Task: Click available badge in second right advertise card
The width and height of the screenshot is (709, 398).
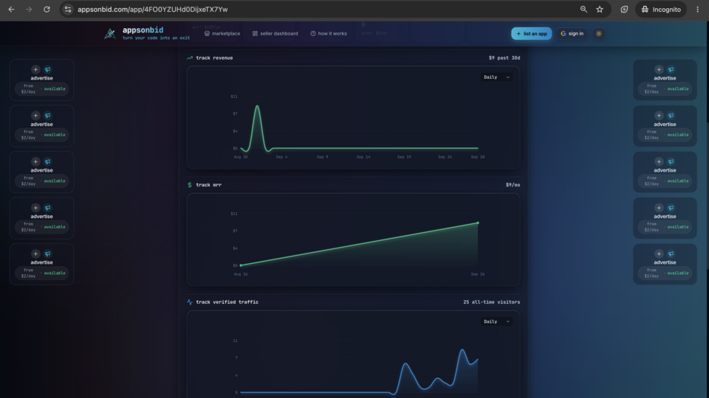Action: pyautogui.click(x=677, y=135)
